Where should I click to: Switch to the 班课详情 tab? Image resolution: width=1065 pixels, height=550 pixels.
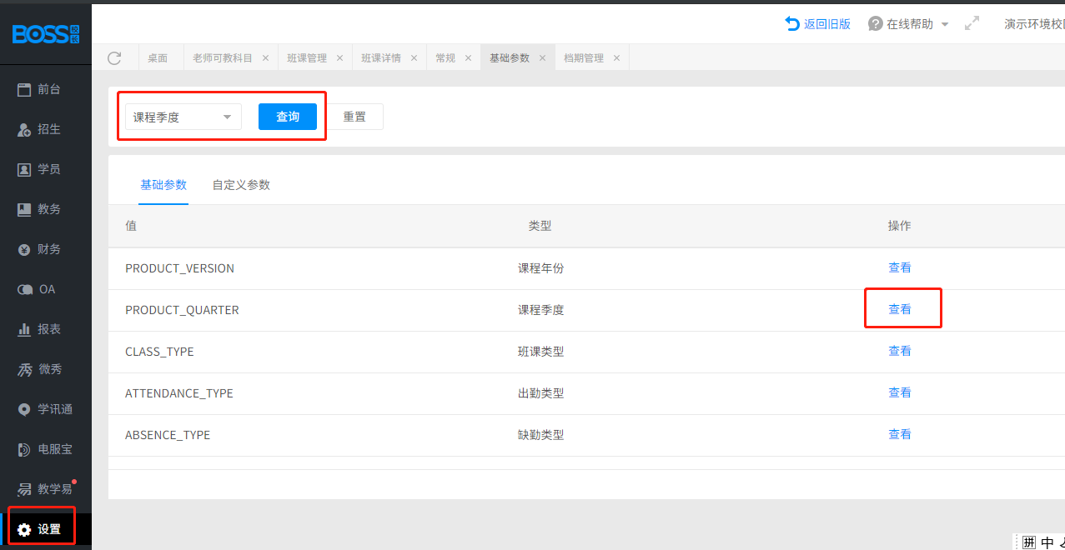pyautogui.click(x=380, y=58)
